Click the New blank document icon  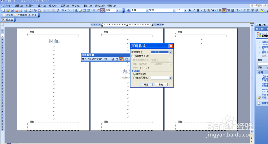(x=3, y=10)
